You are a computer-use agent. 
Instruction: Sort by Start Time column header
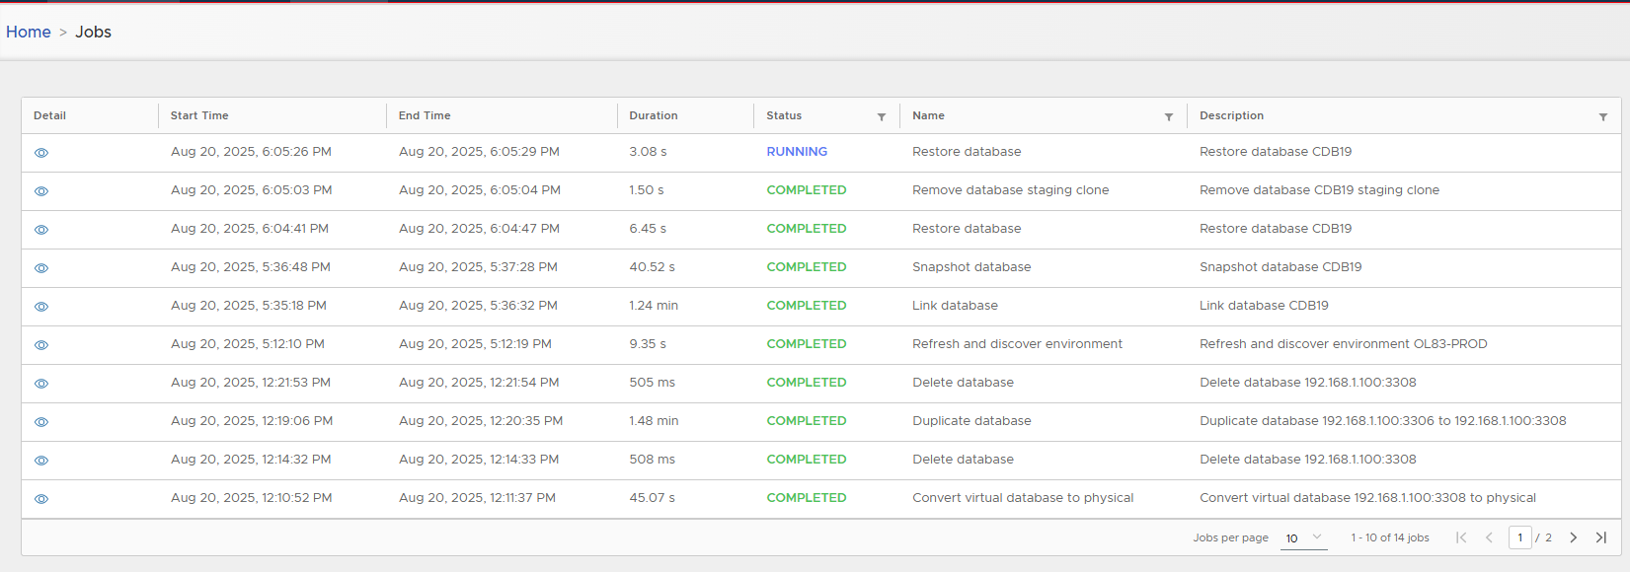tap(199, 115)
